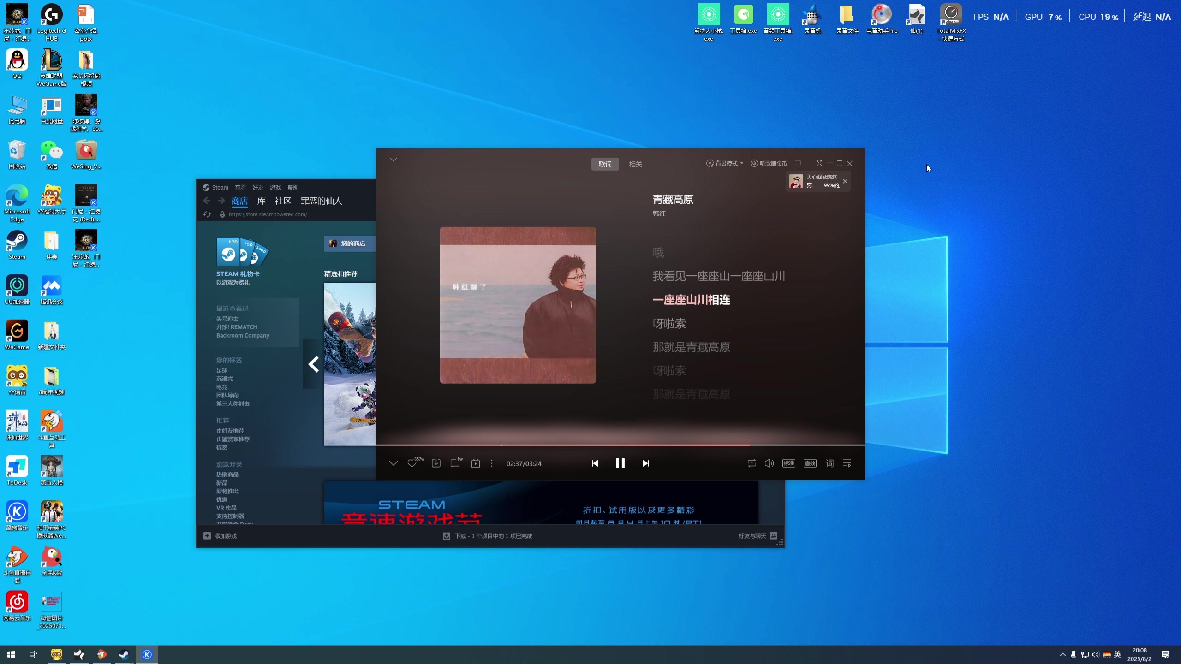Download the current song
1181x664 pixels.
coord(436,463)
